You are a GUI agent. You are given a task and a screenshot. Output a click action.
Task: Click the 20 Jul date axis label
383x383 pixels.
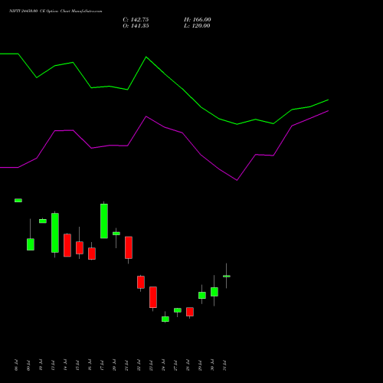point(114,365)
